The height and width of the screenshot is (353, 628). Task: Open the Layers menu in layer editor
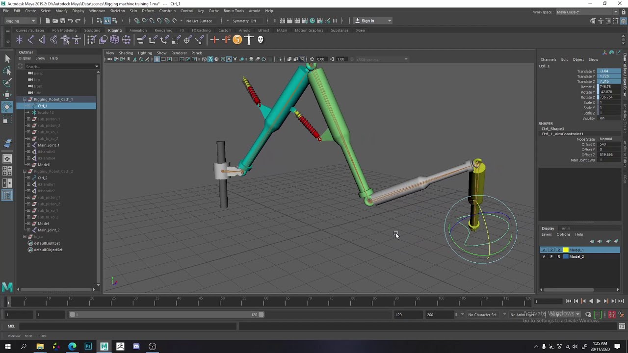coord(547,234)
